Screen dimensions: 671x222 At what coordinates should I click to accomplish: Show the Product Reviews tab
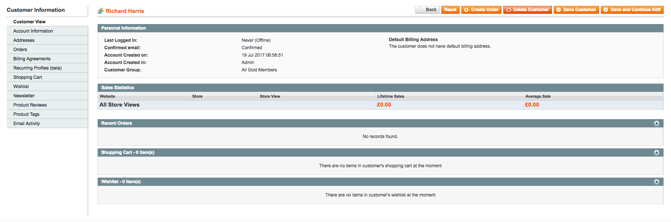30,105
